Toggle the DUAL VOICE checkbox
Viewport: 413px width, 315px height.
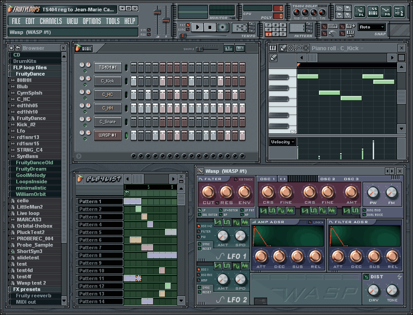[x=364, y=215]
